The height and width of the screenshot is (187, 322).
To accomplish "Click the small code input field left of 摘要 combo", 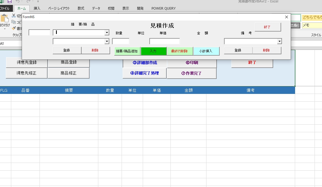I will 40,33.
